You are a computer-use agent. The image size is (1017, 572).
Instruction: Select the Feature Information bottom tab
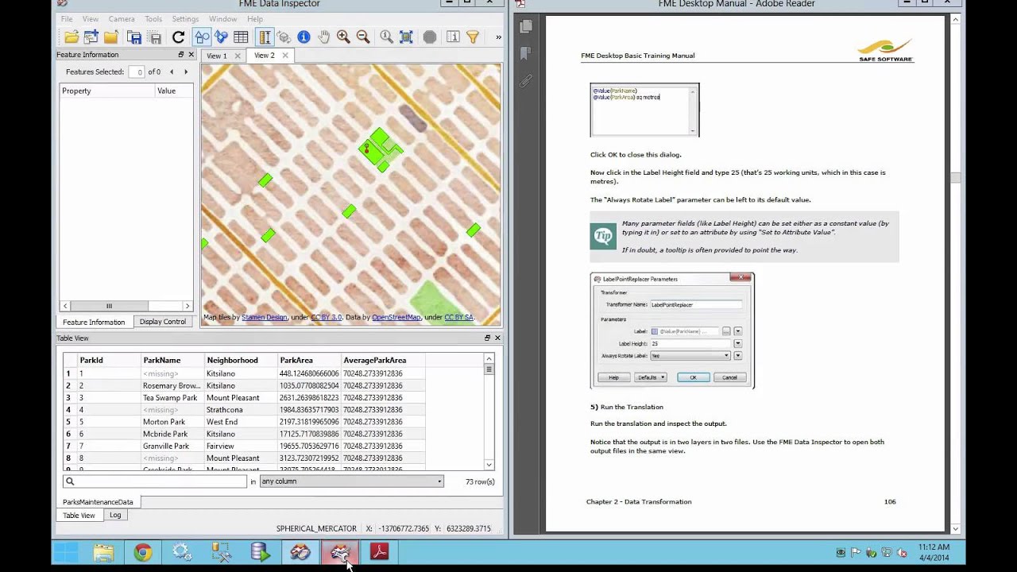click(94, 322)
